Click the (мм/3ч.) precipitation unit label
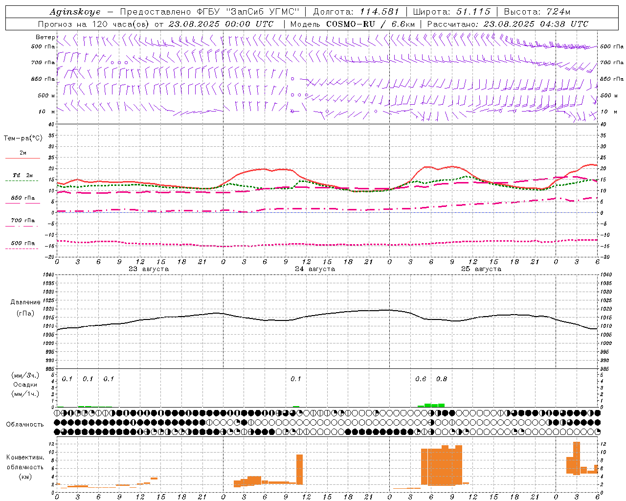This screenshot has height=501, width=626. (x=25, y=376)
